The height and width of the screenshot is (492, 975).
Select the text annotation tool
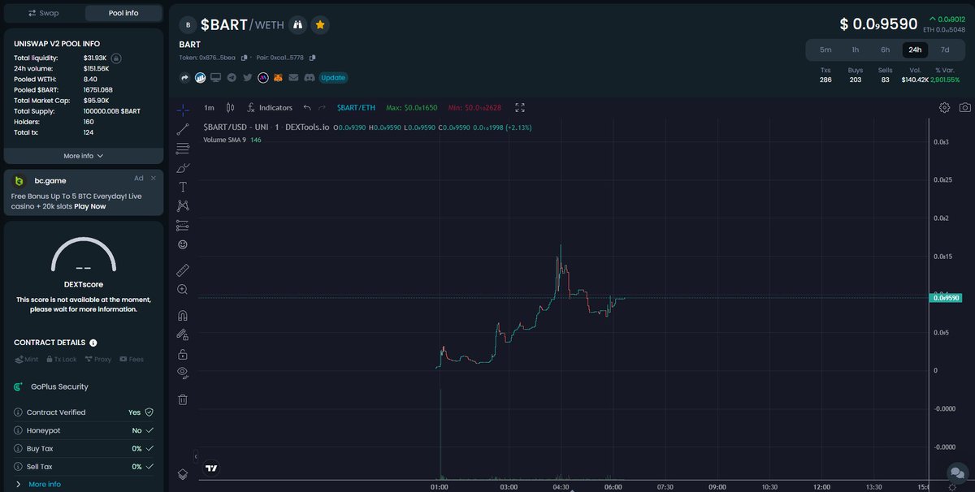click(183, 187)
